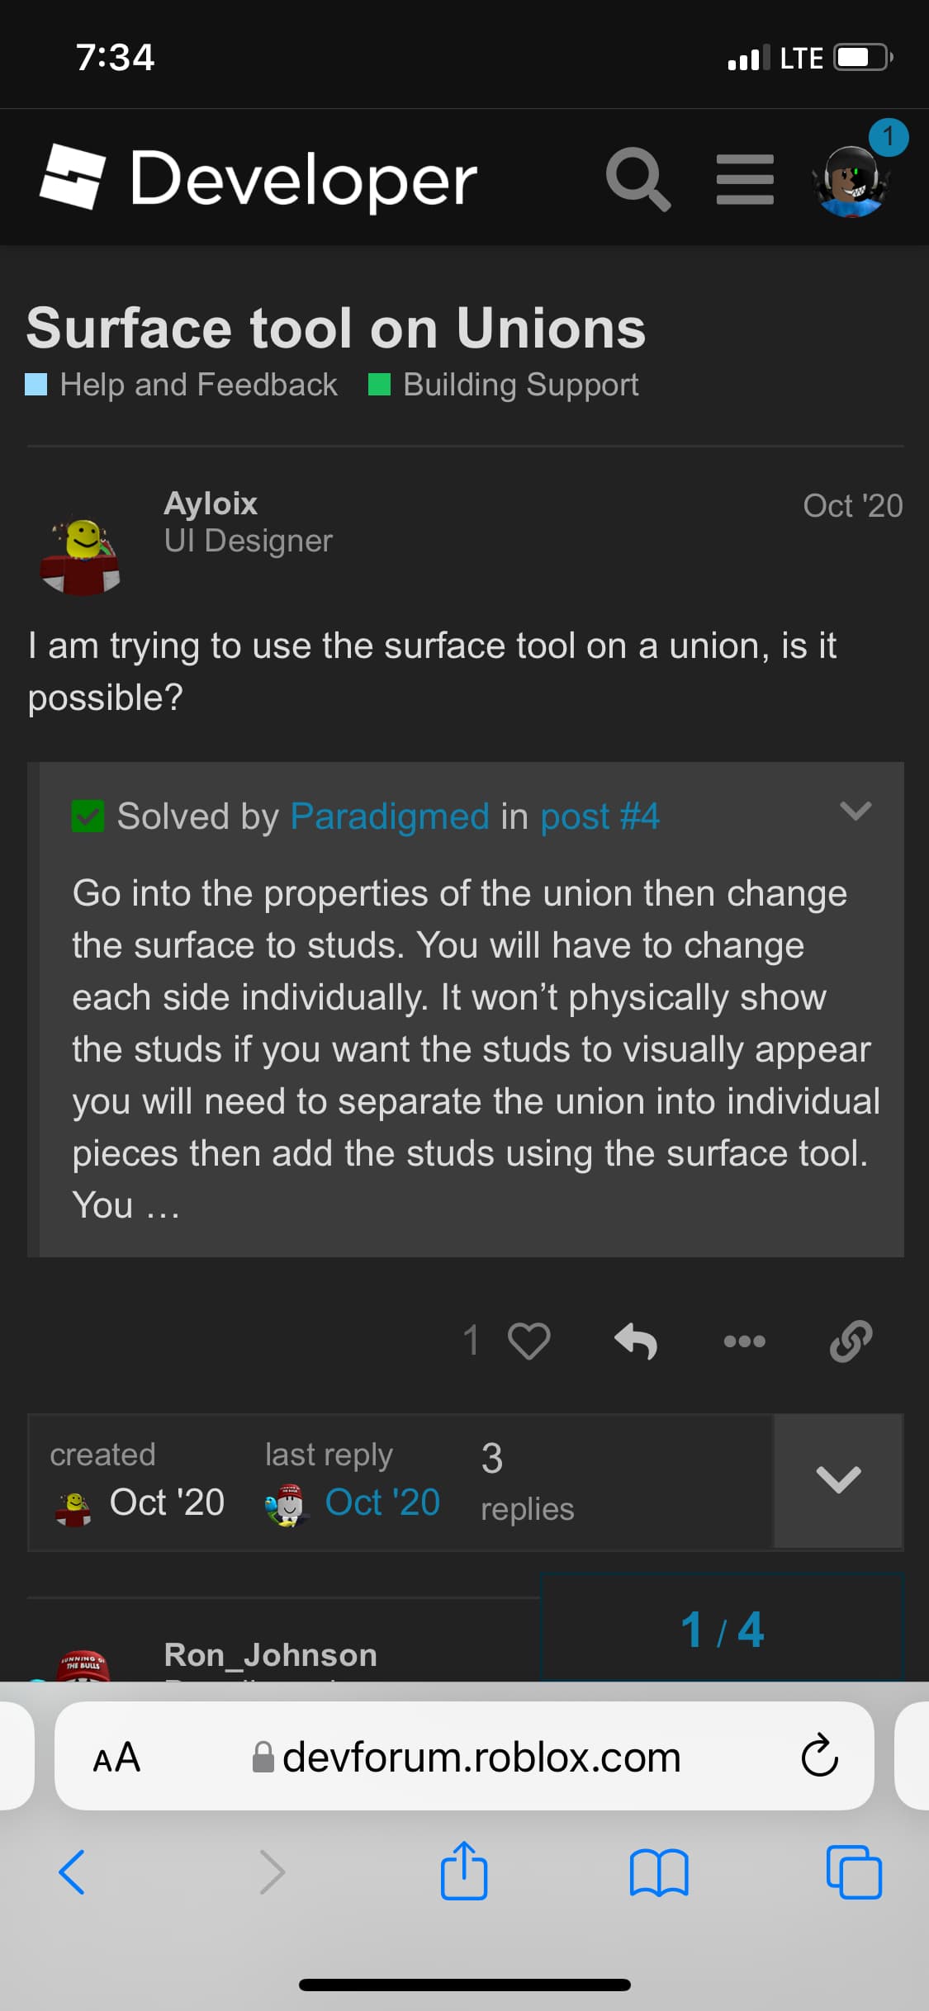The height and width of the screenshot is (2011, 929).
Task: Open Paradigmed's profile link
Action: [390, 816]
